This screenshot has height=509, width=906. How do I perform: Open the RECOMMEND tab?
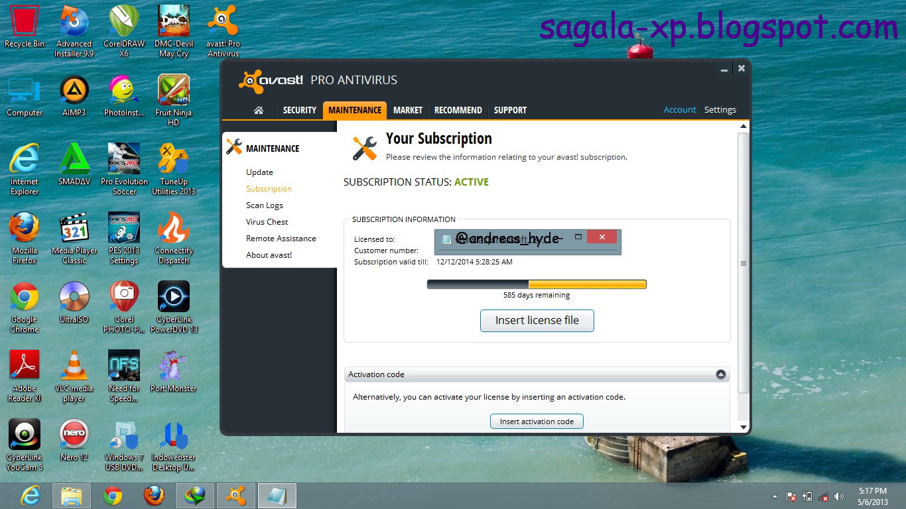[458, 110]
